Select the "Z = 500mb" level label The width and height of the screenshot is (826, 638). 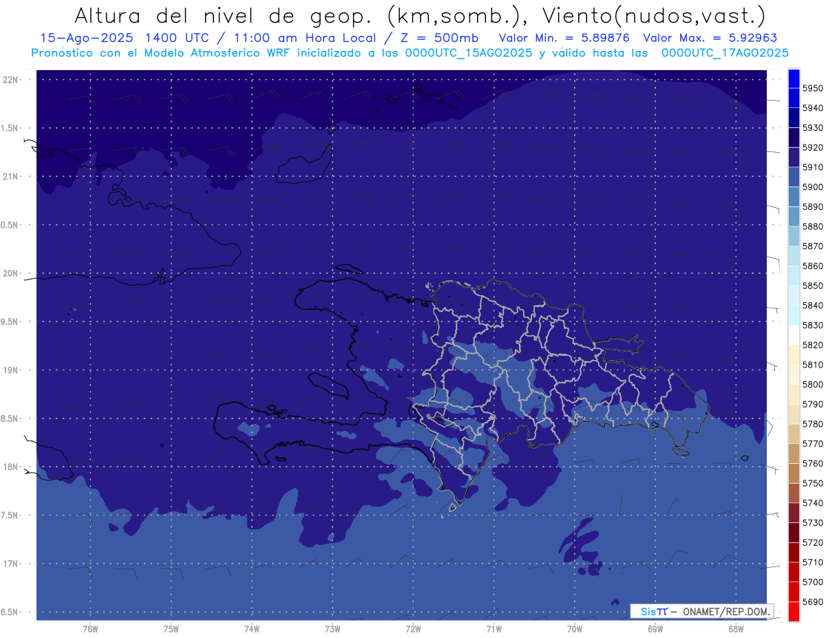[436, 38]
